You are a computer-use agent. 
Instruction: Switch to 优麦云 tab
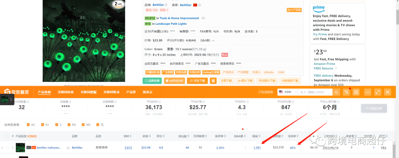click(147, 92)
